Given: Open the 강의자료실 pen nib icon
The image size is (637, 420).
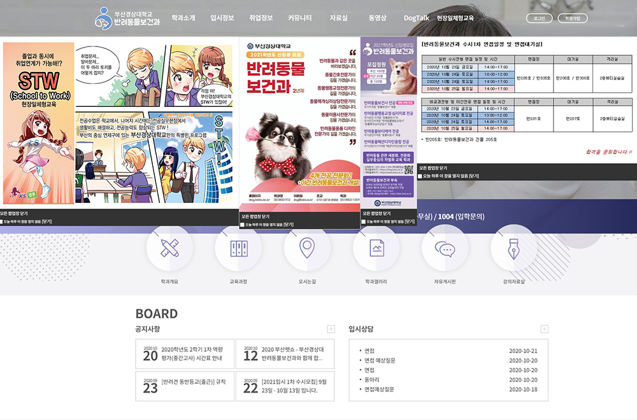Looking at the screenshot, I should (514, 248).
